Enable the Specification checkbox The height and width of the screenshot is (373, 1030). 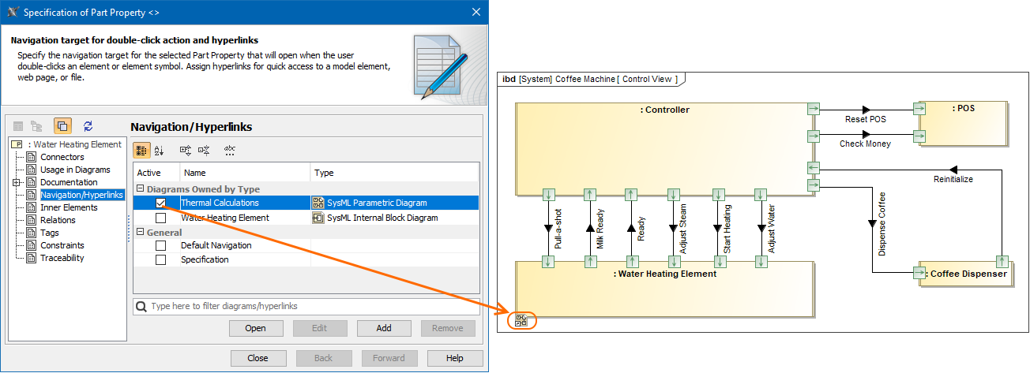click(x=160, y=259)
